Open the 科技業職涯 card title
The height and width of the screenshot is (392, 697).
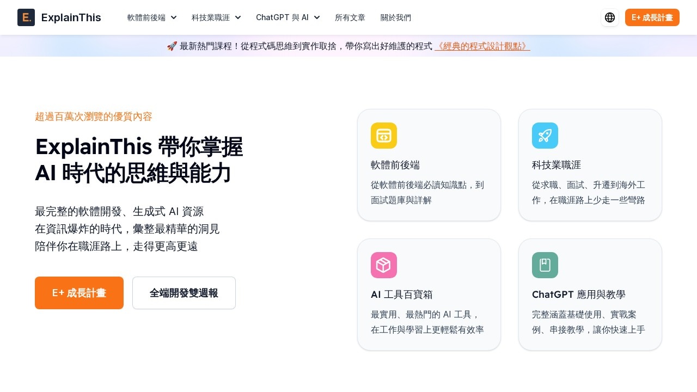(x=557, y=165)
